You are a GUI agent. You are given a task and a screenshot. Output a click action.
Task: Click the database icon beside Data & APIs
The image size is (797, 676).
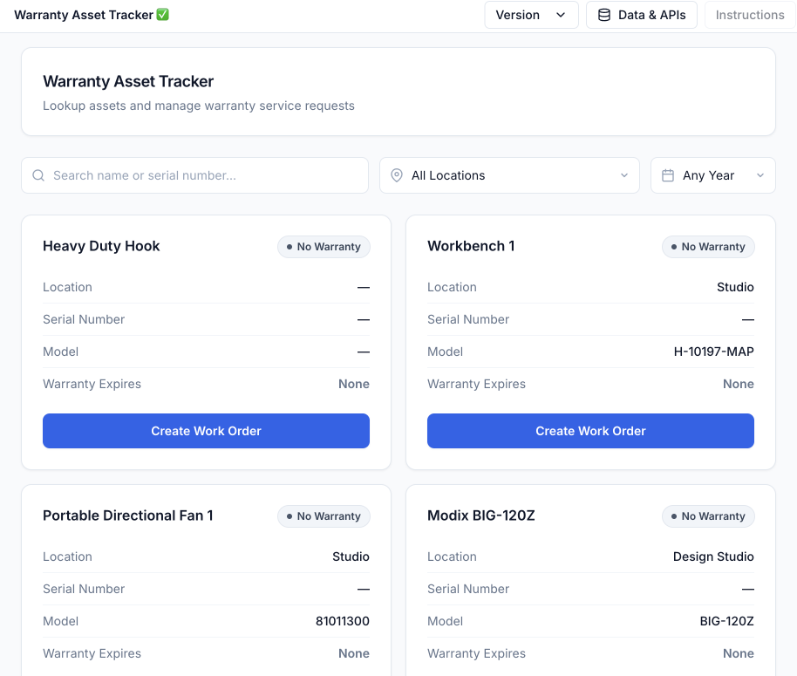[603, 15]
